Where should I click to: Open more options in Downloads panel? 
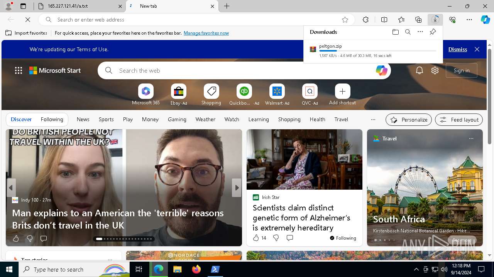click(420, 32)
